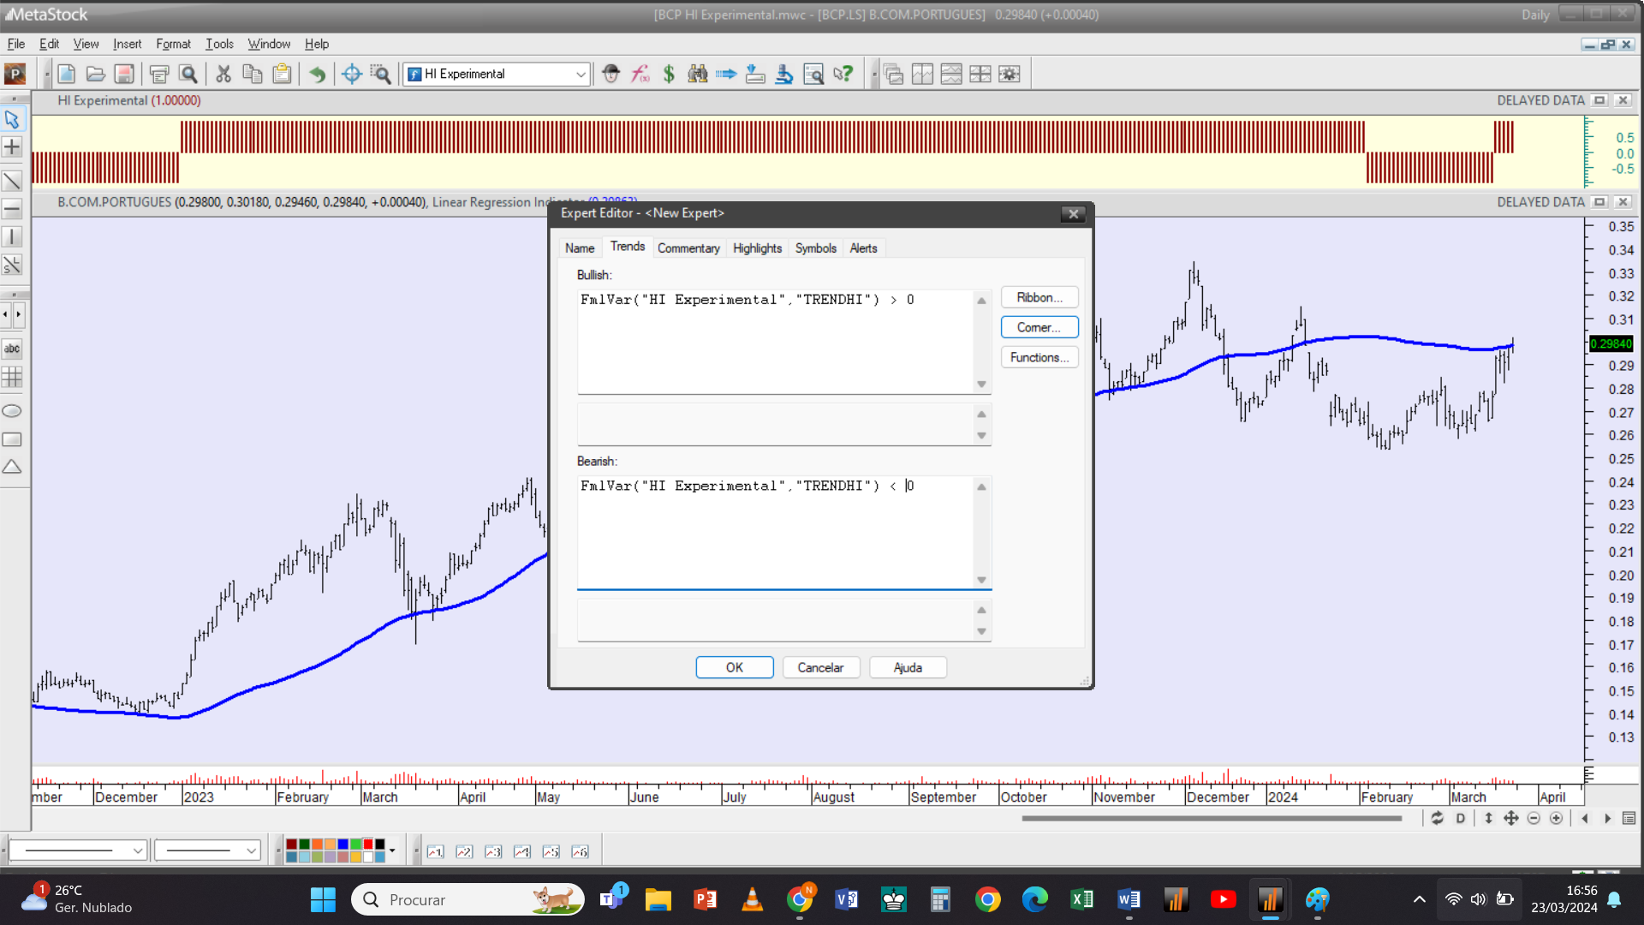Zoom in chart with plus magnifier

[1556, 819]
